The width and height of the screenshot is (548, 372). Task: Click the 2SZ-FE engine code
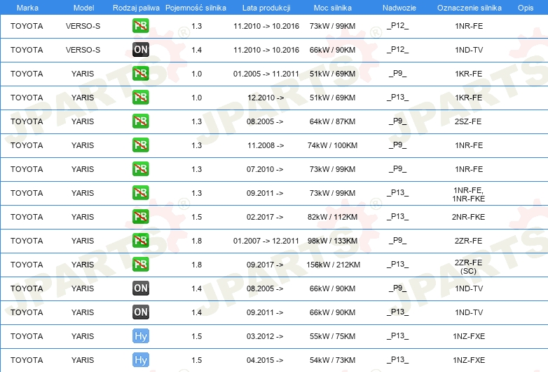(x=468, y=121)
